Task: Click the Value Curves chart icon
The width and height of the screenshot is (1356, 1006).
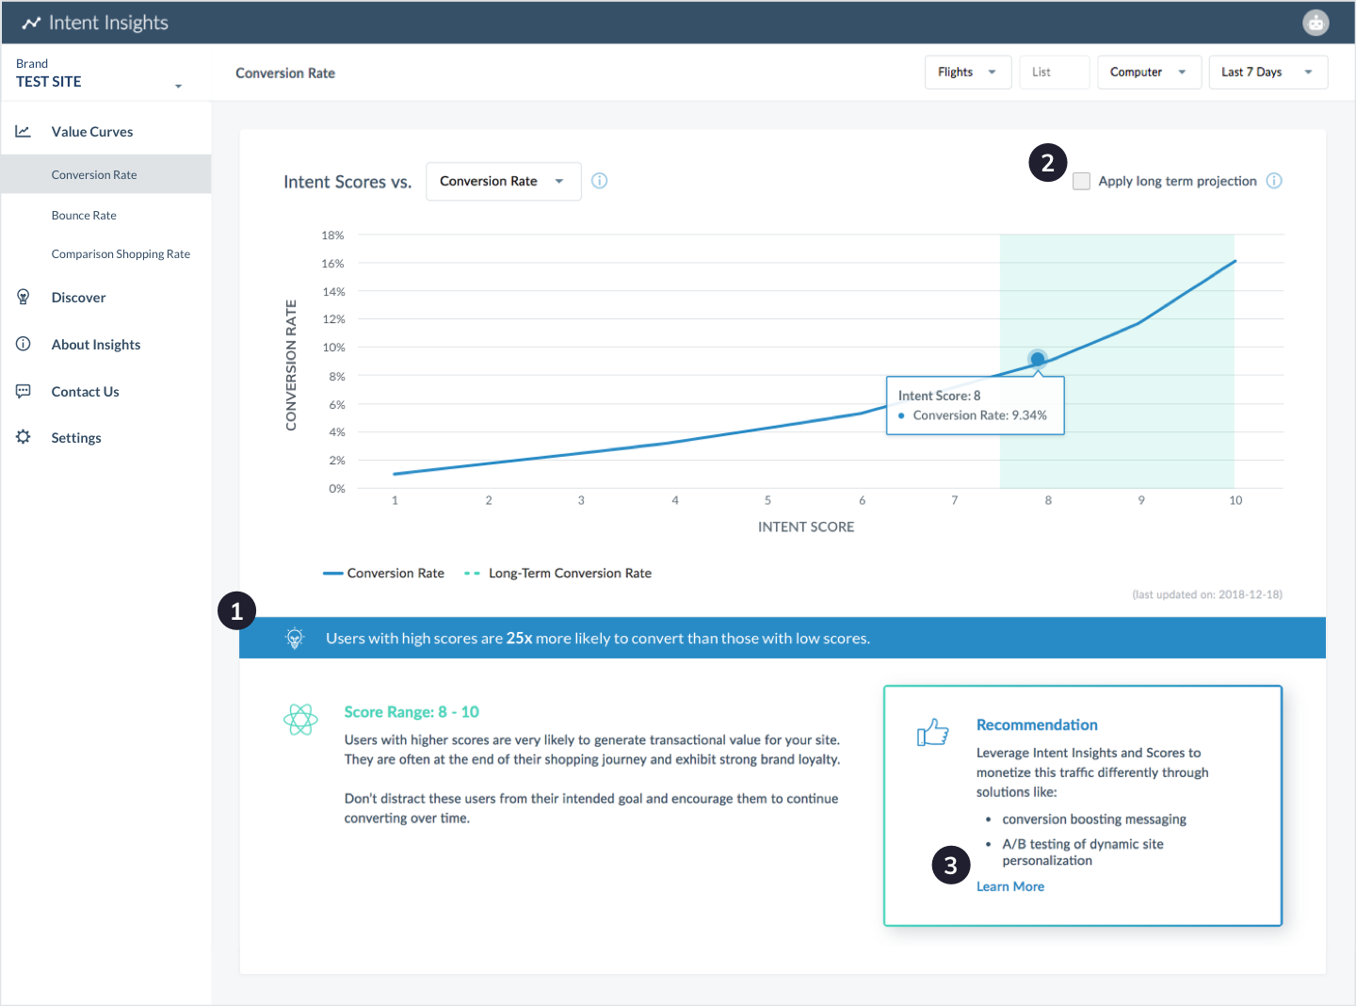Action: tap(23, 132)
